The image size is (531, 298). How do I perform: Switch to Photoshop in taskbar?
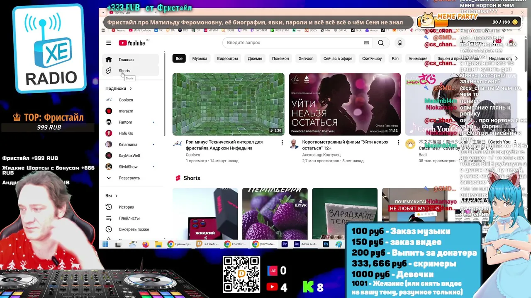point(326,244)
